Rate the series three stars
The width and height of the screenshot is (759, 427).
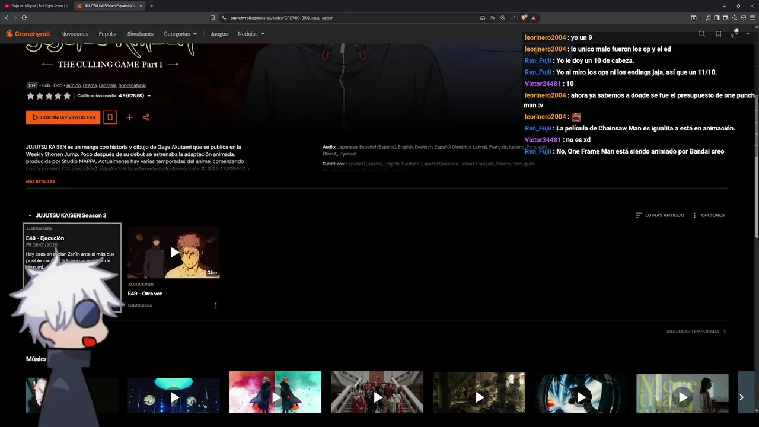point(49,95)
